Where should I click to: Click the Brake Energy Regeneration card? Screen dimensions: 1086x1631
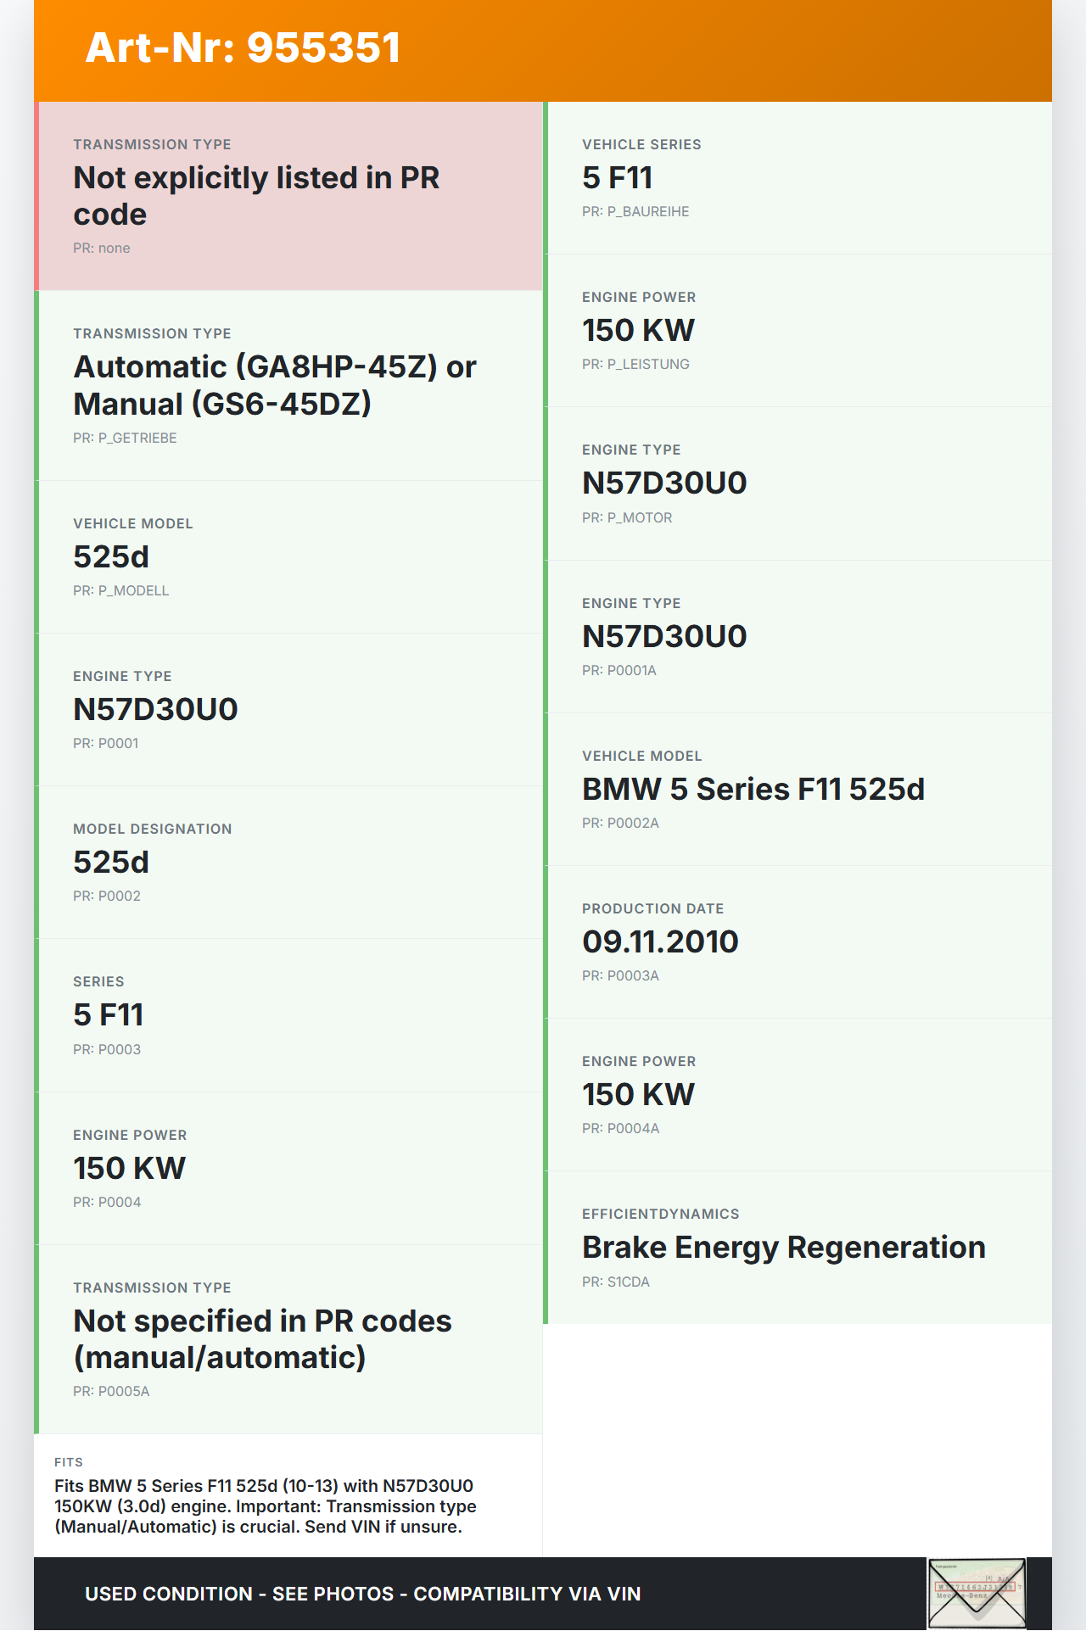(x=798, y=1248)
